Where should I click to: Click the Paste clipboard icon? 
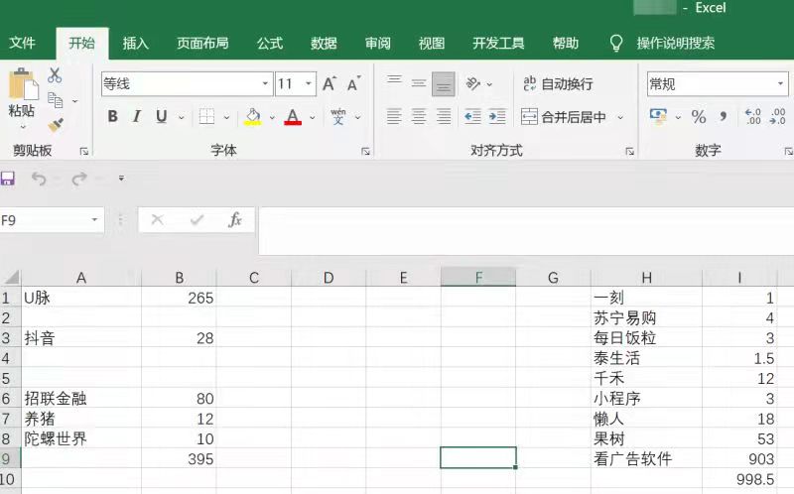point(23,84)
